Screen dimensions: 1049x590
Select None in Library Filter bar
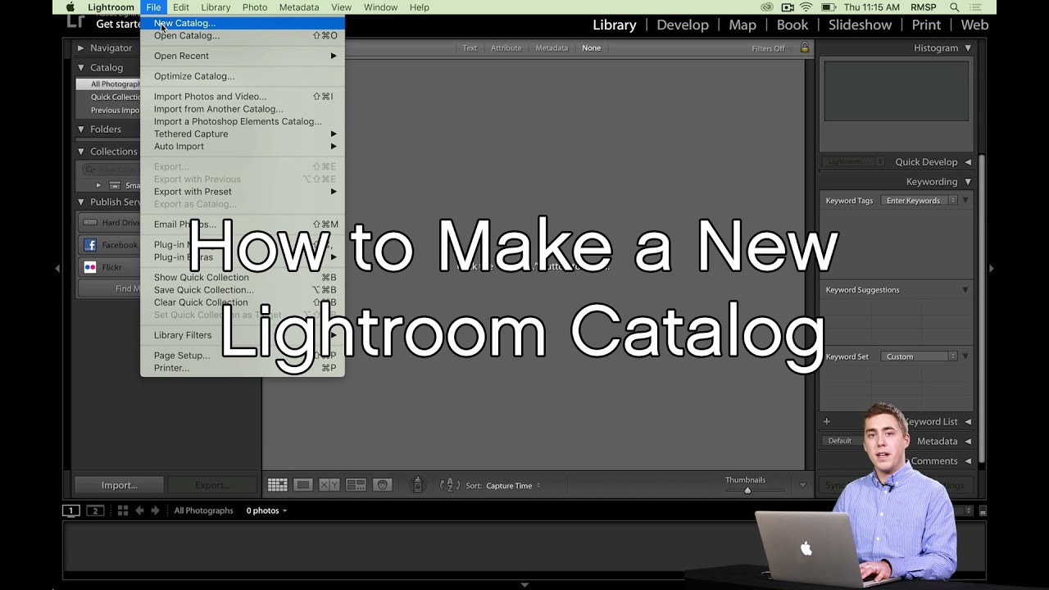tap(591, 48)
